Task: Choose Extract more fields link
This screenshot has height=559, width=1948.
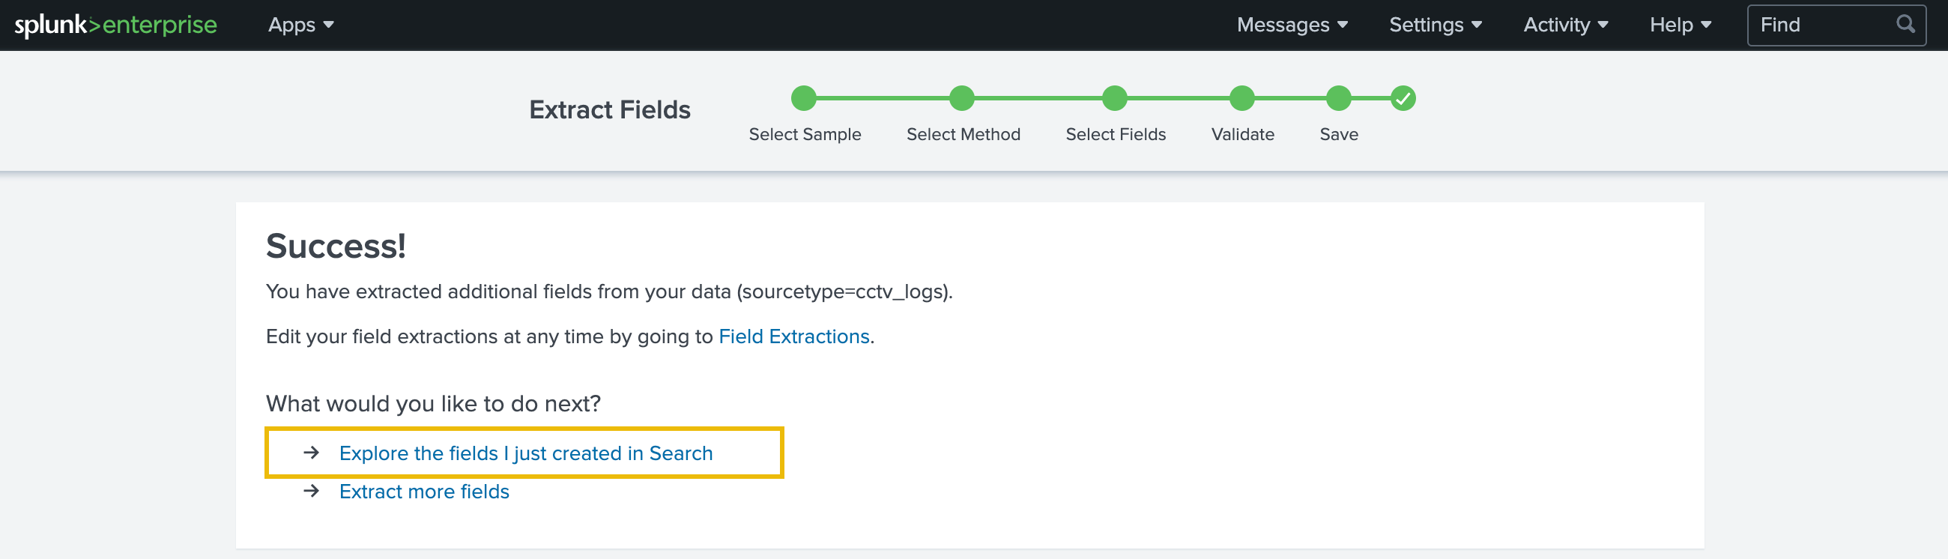Action: [x=423, y=492]
